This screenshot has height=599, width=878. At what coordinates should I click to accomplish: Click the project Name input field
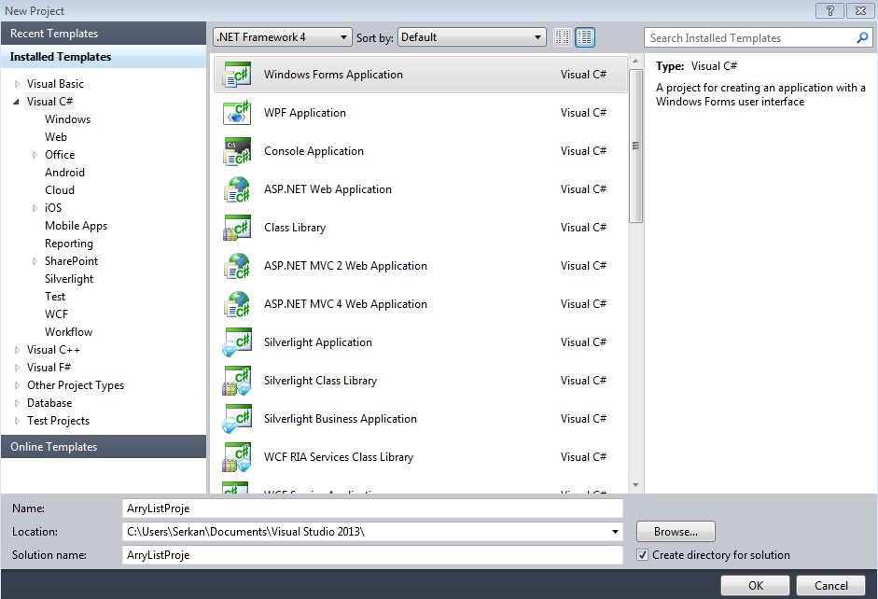point(372,508)
